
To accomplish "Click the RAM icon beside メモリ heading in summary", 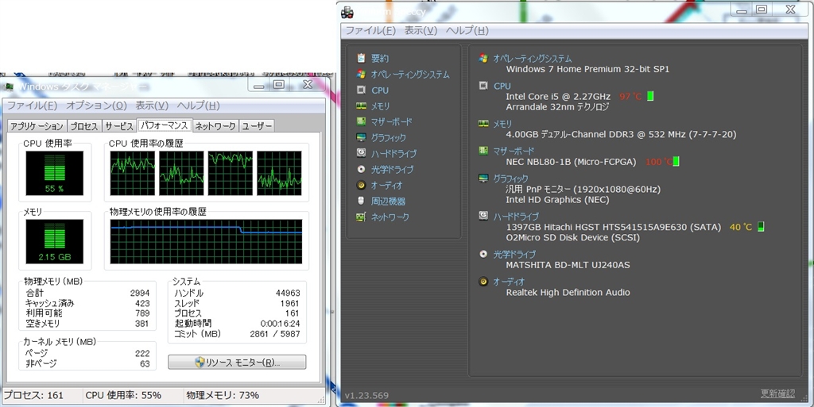I will (483, 123).
